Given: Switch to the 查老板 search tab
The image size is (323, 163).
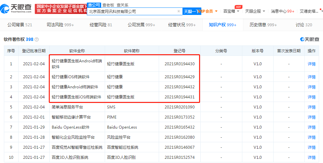Looking at the screenshot, I should pyautogui.click(x=108, y=5).
